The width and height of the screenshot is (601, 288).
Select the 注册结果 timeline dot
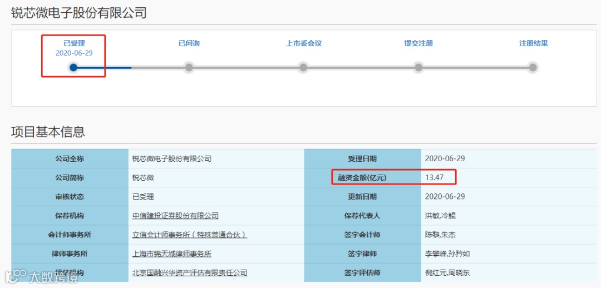[x=533, y=68]
